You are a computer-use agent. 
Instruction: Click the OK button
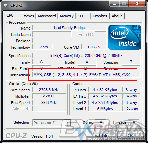pyautogui.click(x=131, y=136)
